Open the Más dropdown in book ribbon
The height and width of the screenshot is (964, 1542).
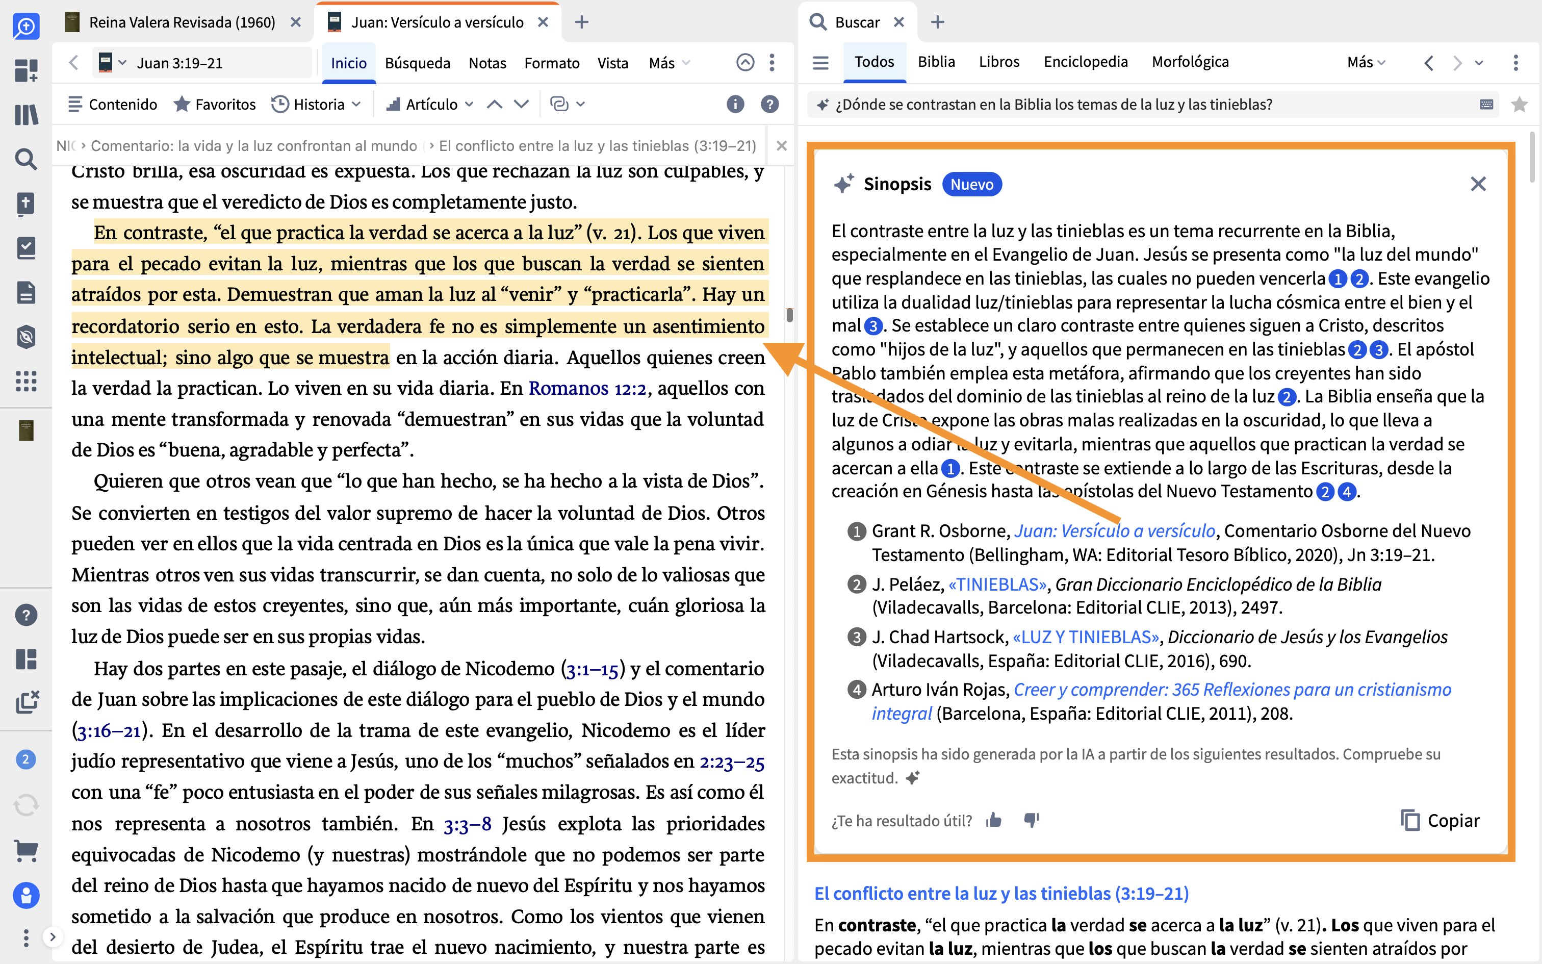click(669, 62)
